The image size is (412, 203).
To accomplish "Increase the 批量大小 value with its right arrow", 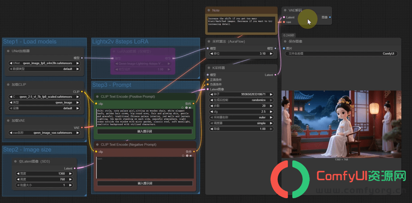I will [70, 185].
